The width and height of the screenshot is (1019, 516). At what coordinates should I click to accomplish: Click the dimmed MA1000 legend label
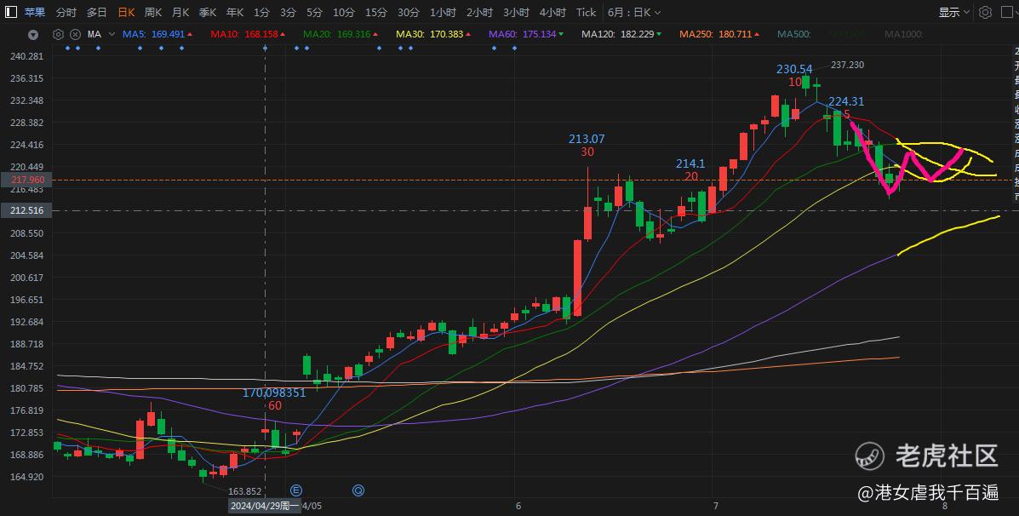902,34
